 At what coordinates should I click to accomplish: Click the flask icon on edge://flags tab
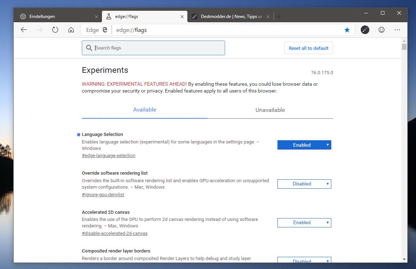109,16
